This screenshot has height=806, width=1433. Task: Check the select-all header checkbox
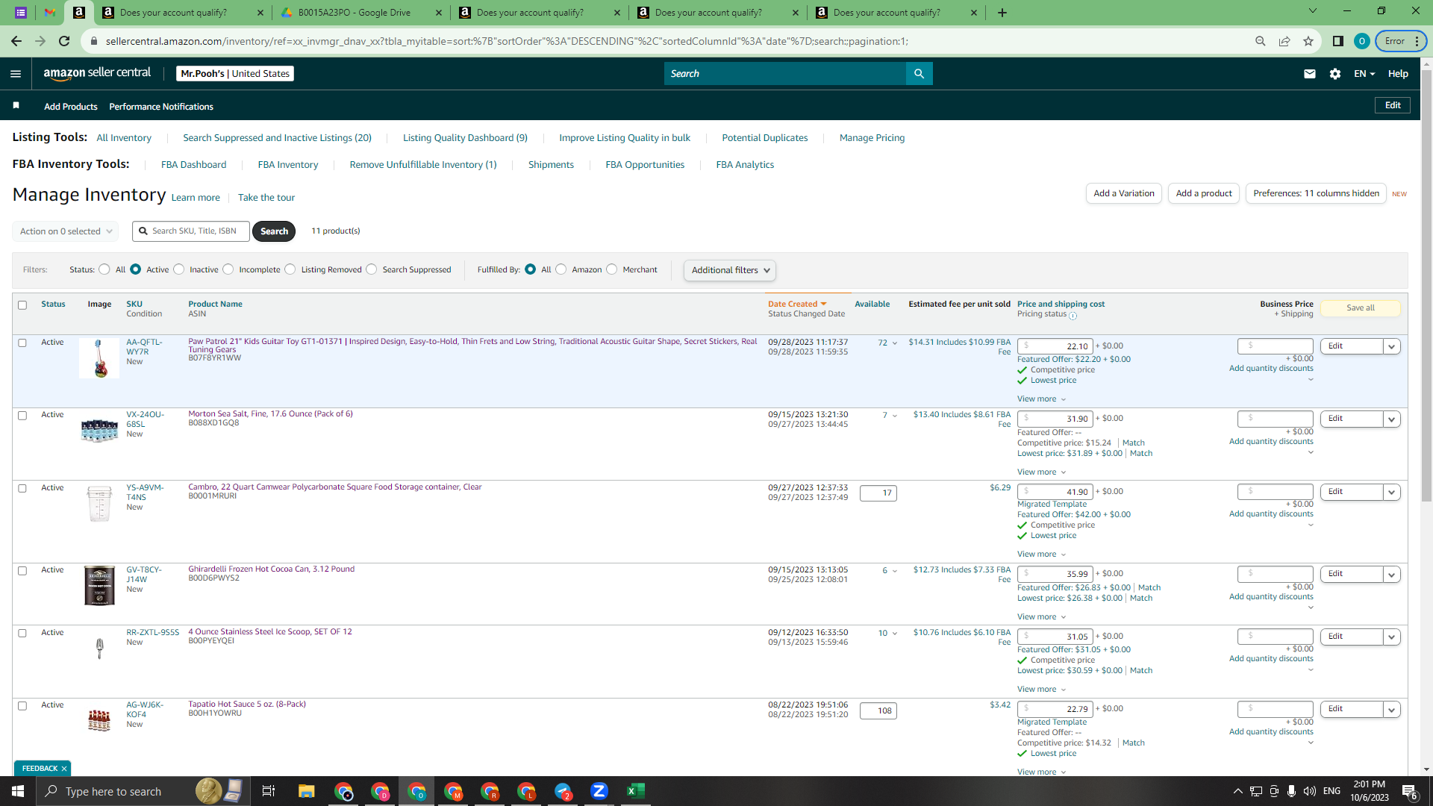pos(22,305)
